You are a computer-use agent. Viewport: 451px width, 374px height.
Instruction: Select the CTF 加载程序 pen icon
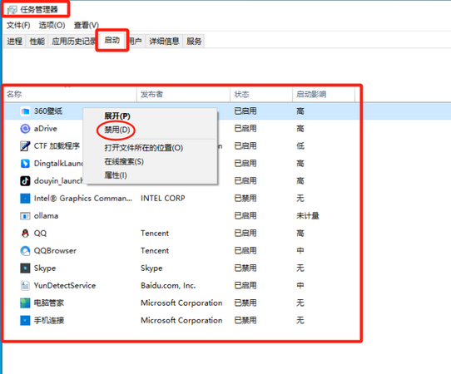pyautogui.click(x=25, y=146)
